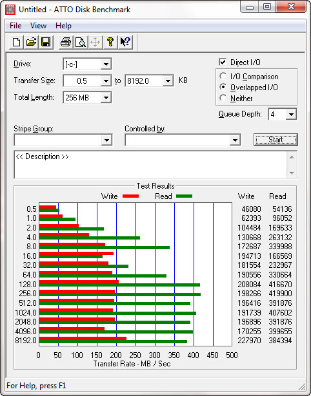The height and width of the screenshot is (396, 311).
Task: Click inside the Description text box
Action: pos(150,165)
